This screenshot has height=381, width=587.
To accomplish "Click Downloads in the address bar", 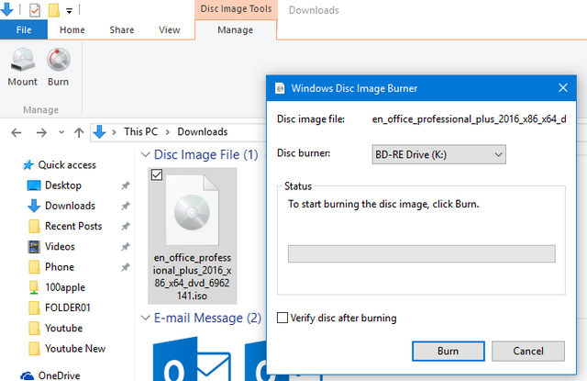I will click(x=203, y=132).
